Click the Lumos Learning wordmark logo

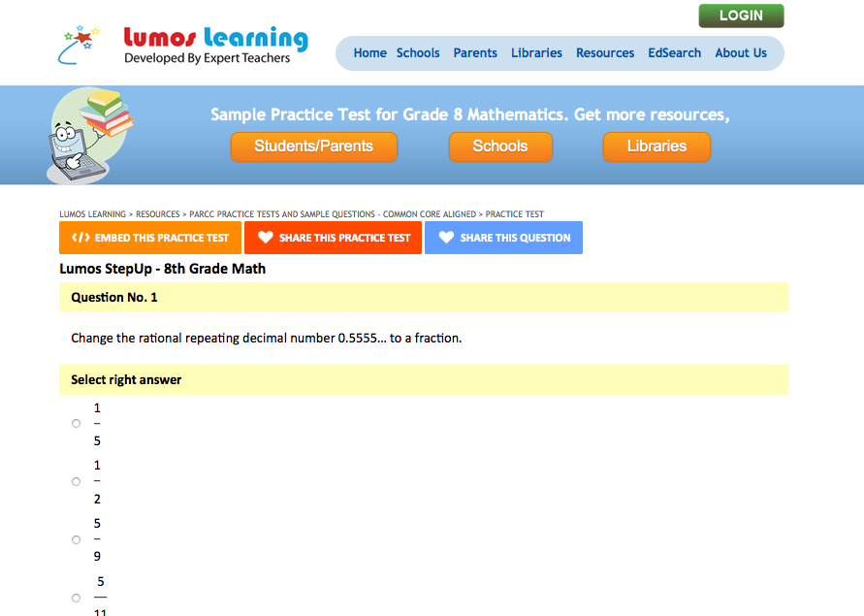coord(216,38)
